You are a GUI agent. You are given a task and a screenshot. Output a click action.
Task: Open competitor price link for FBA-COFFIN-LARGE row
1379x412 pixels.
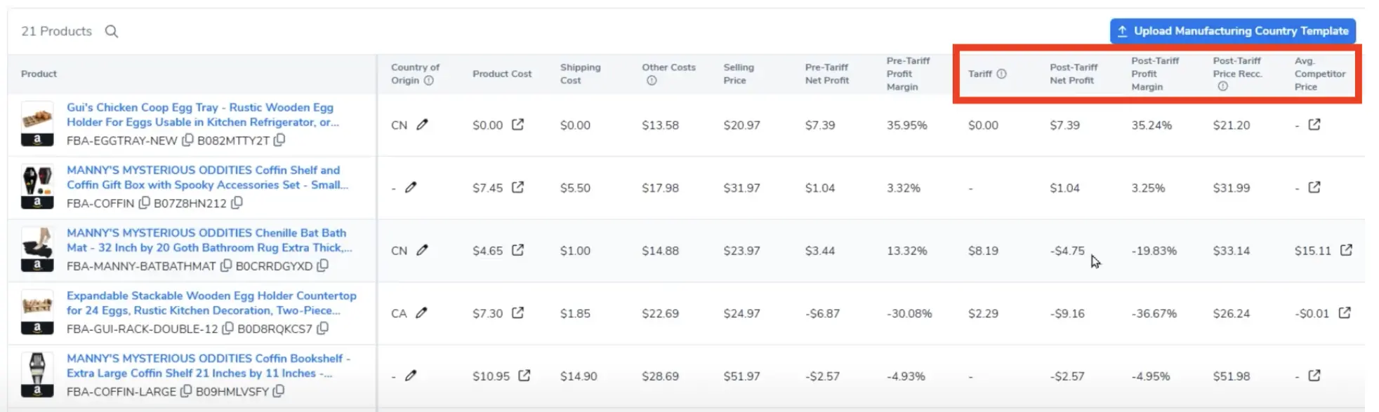coord(1314,376)
